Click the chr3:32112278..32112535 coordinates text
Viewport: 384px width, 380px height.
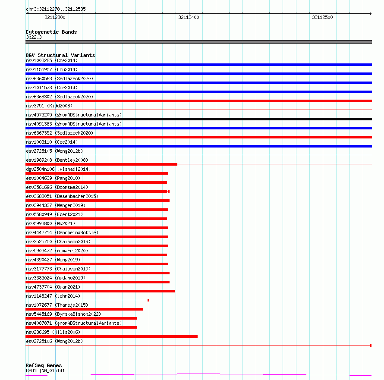point(56,9)
